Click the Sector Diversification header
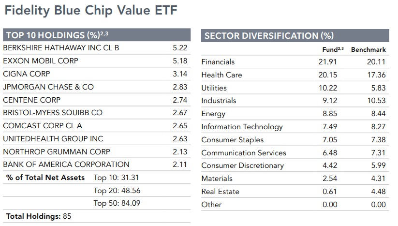398x226 pixels. click(x=269, y=35)
